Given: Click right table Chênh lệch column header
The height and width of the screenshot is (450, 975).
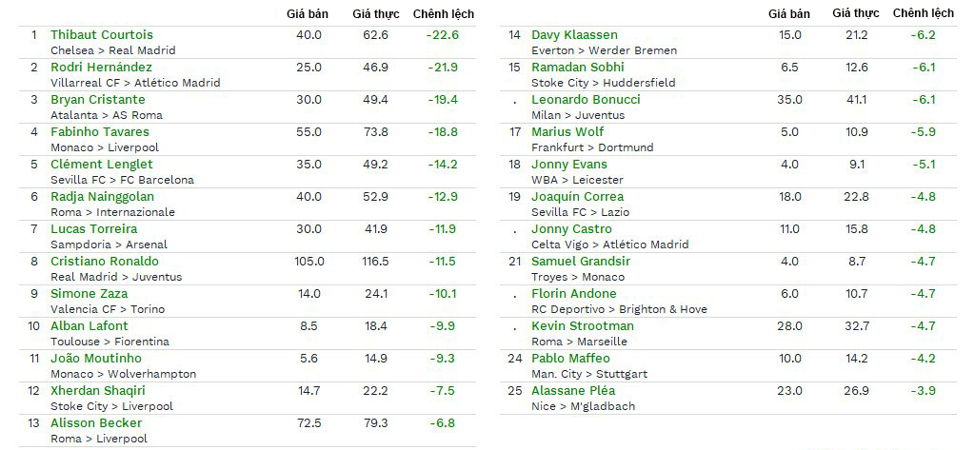Looking at the screenshot, I should tap(924, 13).
